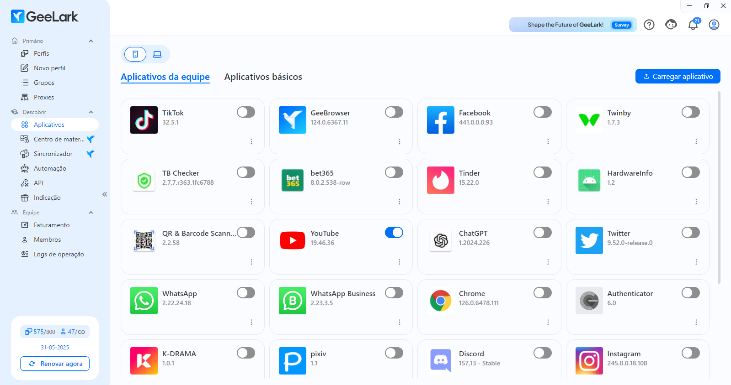Open YouTube card more options menu
This screenshot has height=385, width=731.
(400, 262)
